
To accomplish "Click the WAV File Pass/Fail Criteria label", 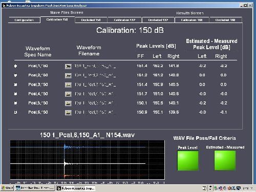I will coord(204,138).
